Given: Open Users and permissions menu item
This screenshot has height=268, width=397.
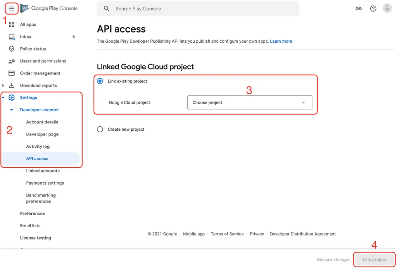Looking at the screenshot, I should click(43, 61).
